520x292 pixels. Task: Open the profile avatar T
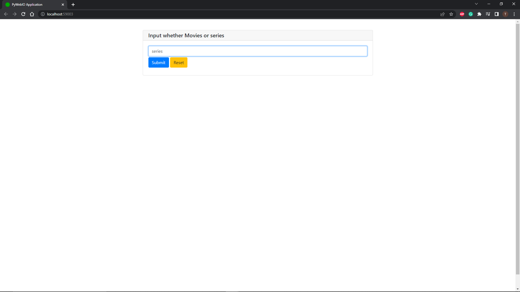pos(505,14)
